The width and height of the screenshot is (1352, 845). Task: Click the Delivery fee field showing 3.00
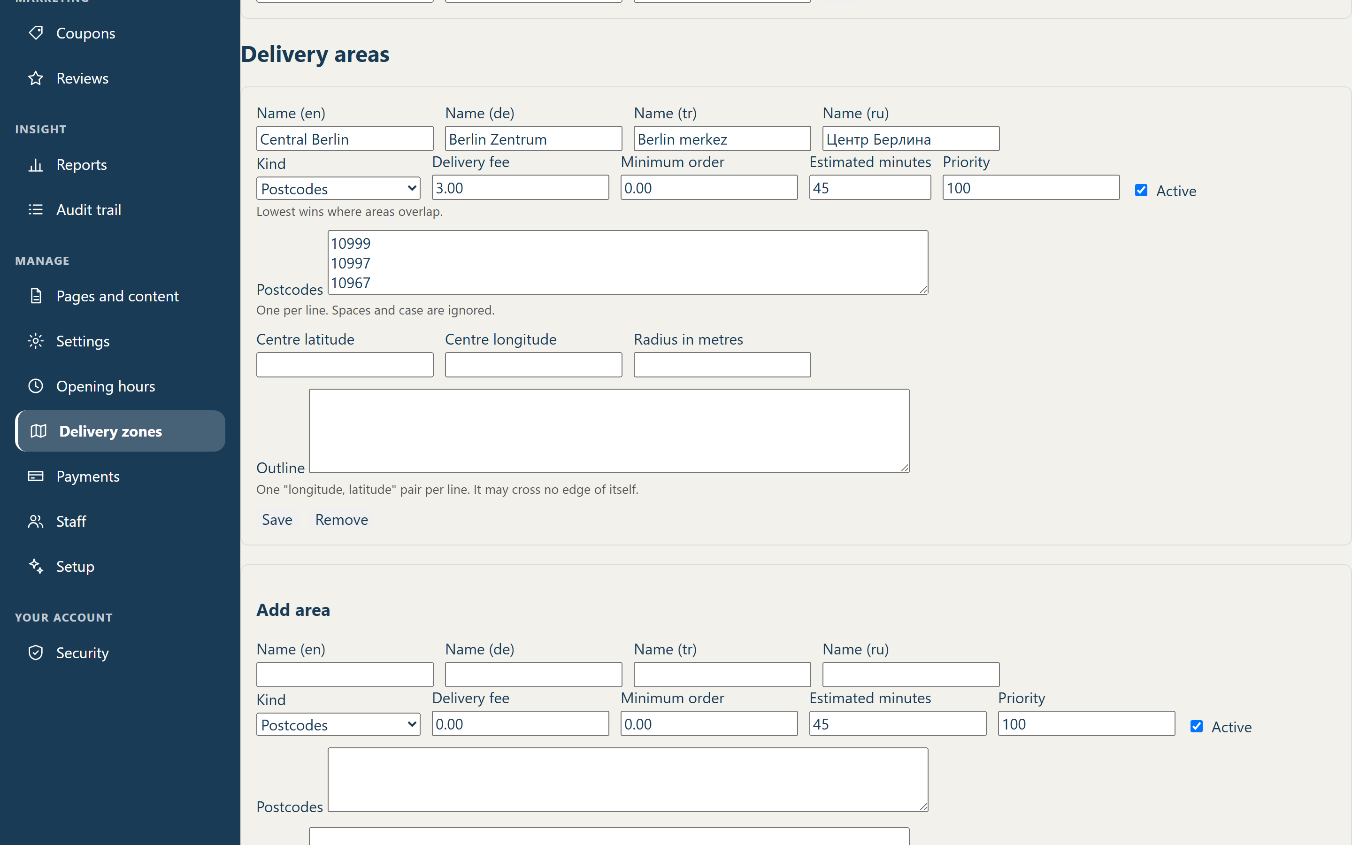[x=520, y=188]
